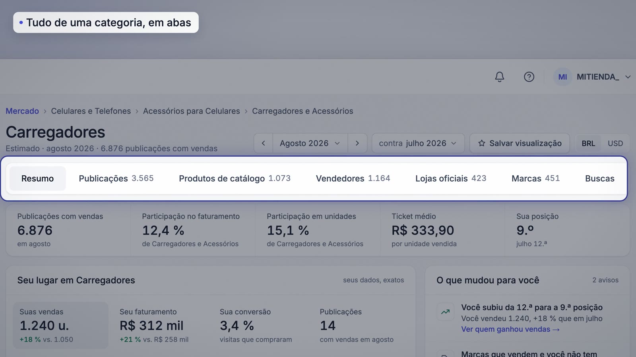Open the Marcas tab
The height and width of the screenshot is (357, 636).
535,178
